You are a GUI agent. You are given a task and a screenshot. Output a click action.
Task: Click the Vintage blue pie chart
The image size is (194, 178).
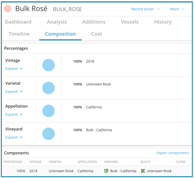coord(49,65)
